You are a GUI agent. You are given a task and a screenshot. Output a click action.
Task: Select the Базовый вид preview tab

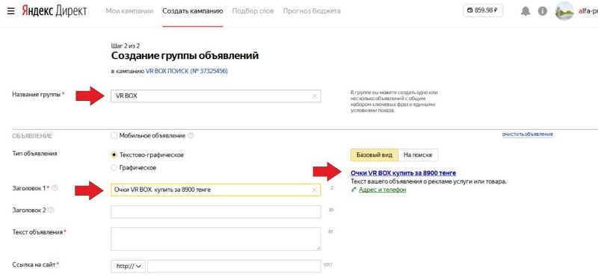(374, 155)
